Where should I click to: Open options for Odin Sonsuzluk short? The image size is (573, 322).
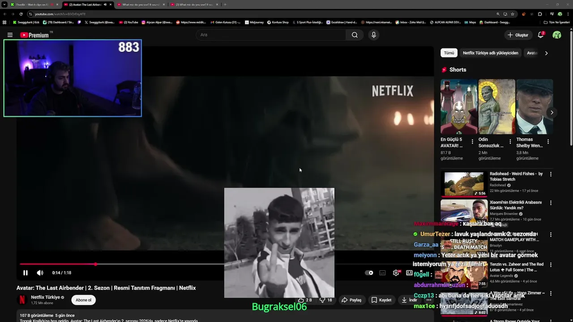[510, 142]
